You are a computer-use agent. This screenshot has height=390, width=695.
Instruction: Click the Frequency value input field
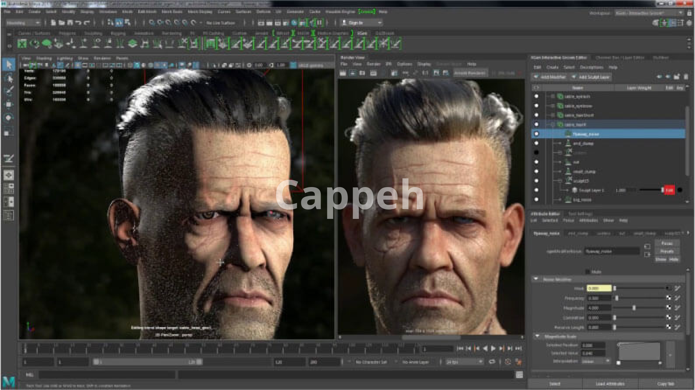pyautogui.click(x=599, y=298)
